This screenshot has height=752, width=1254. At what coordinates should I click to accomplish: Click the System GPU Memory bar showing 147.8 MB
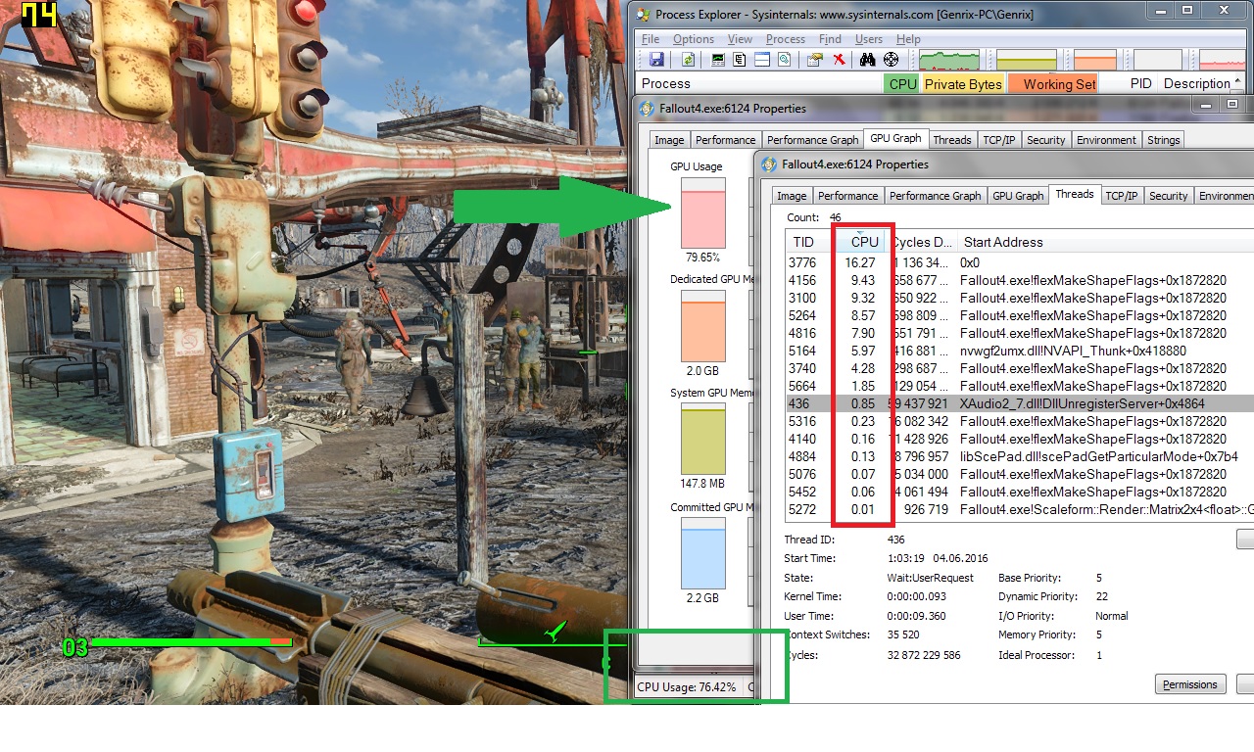(702, 439)
